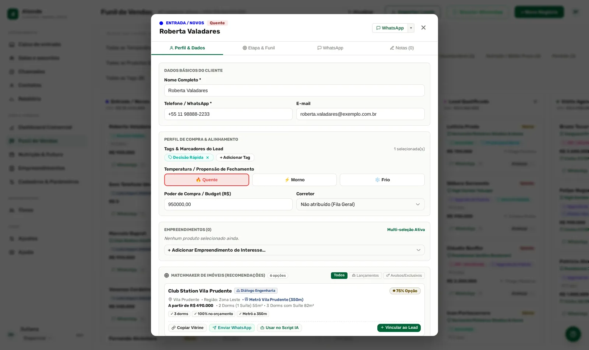Click the matchmaker target icon
The height and width of the screenshot is (350, 589).
(166, 276)
